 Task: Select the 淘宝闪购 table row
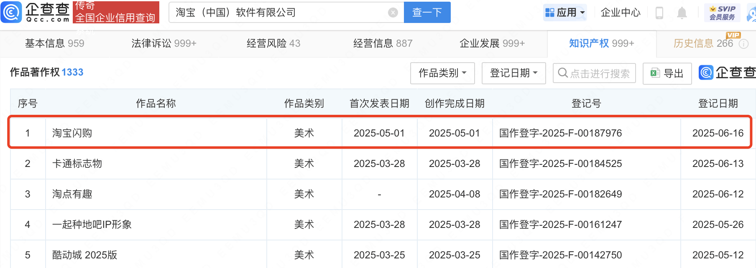380,133
